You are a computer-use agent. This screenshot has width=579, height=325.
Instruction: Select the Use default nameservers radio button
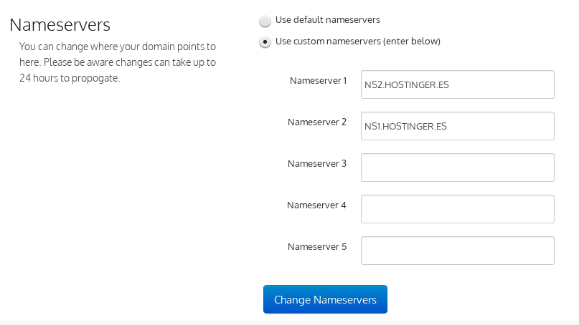click(x=265, y=21)
